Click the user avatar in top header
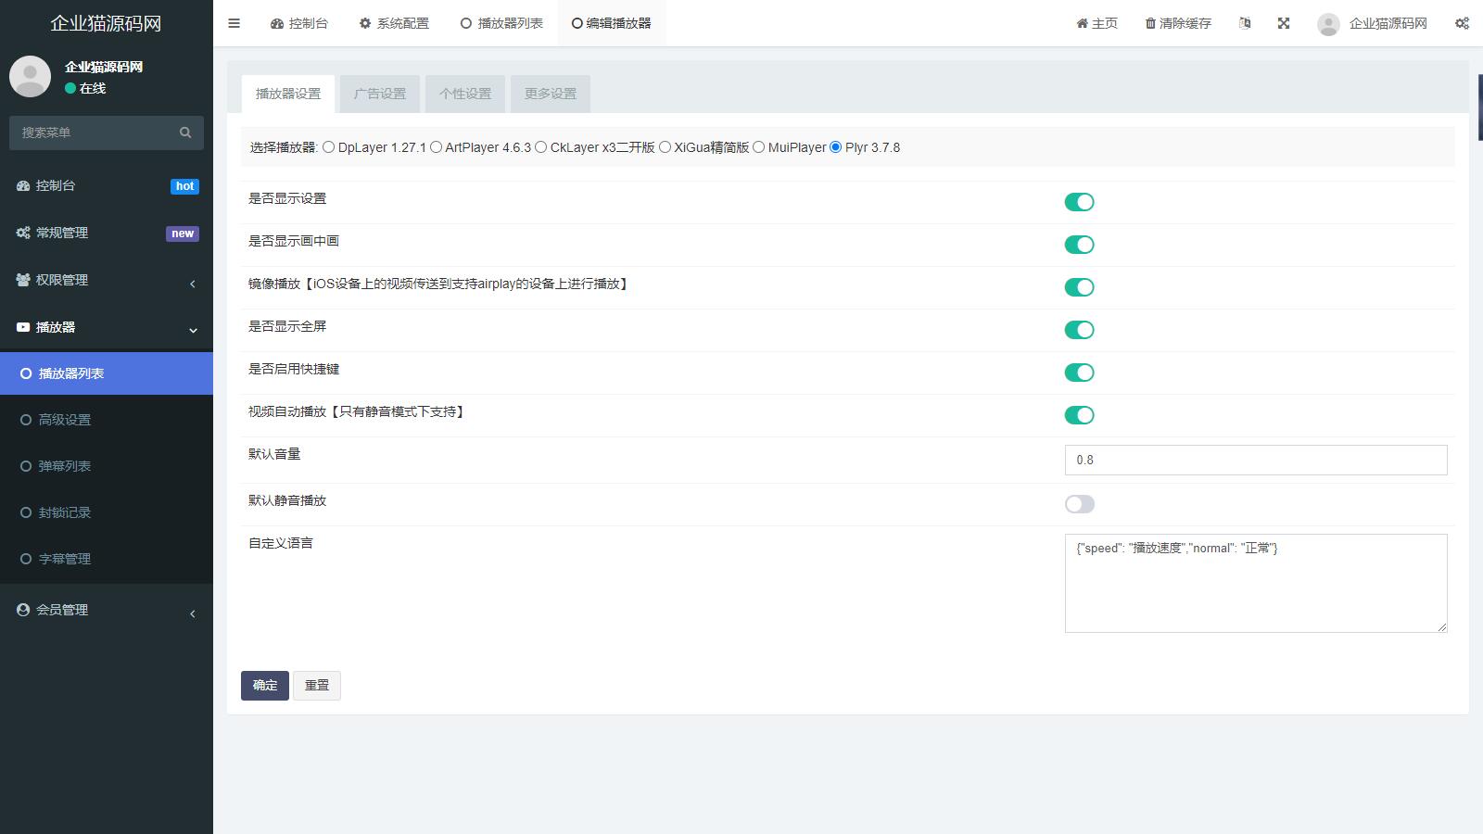1483x834 pixels. pos(1328,24)
